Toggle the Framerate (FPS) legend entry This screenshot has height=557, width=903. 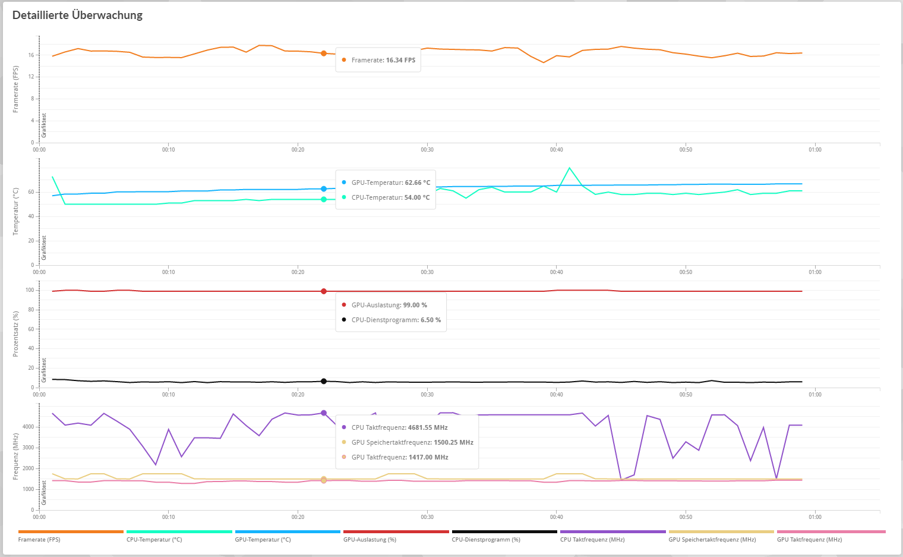[x=71, y=536]
